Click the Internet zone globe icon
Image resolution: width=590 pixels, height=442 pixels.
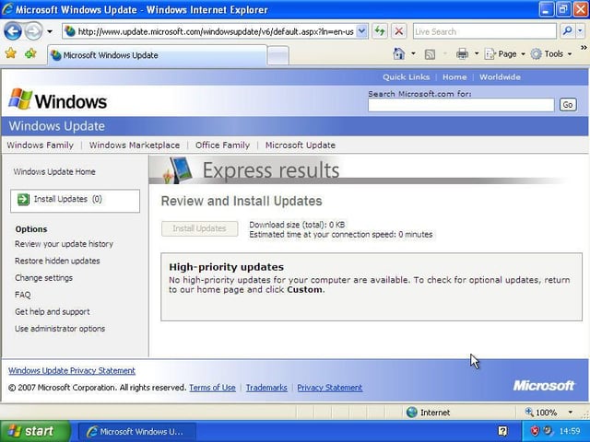[412, 413]
